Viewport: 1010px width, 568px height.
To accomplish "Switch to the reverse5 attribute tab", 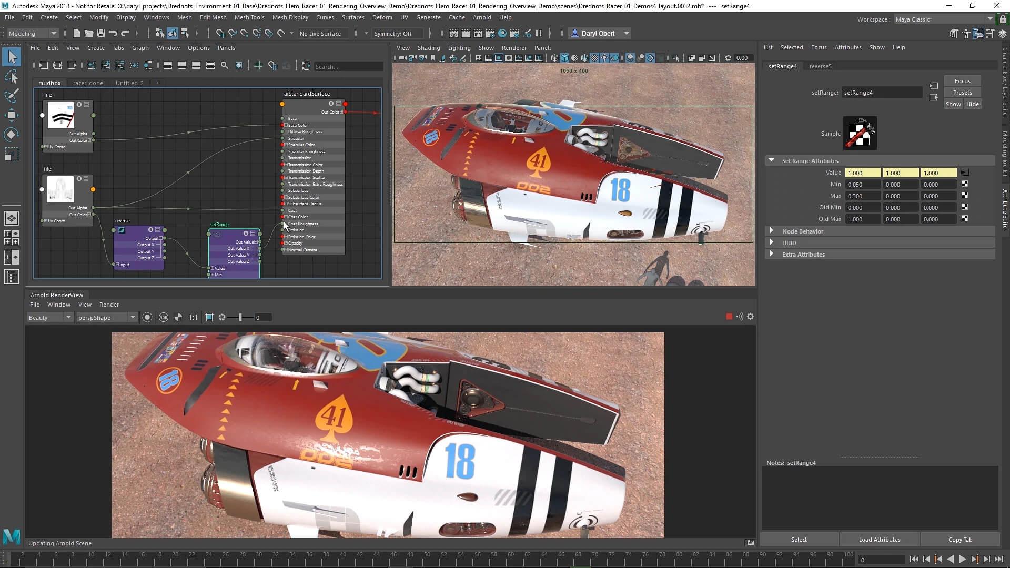I will (x=821, y=66).
